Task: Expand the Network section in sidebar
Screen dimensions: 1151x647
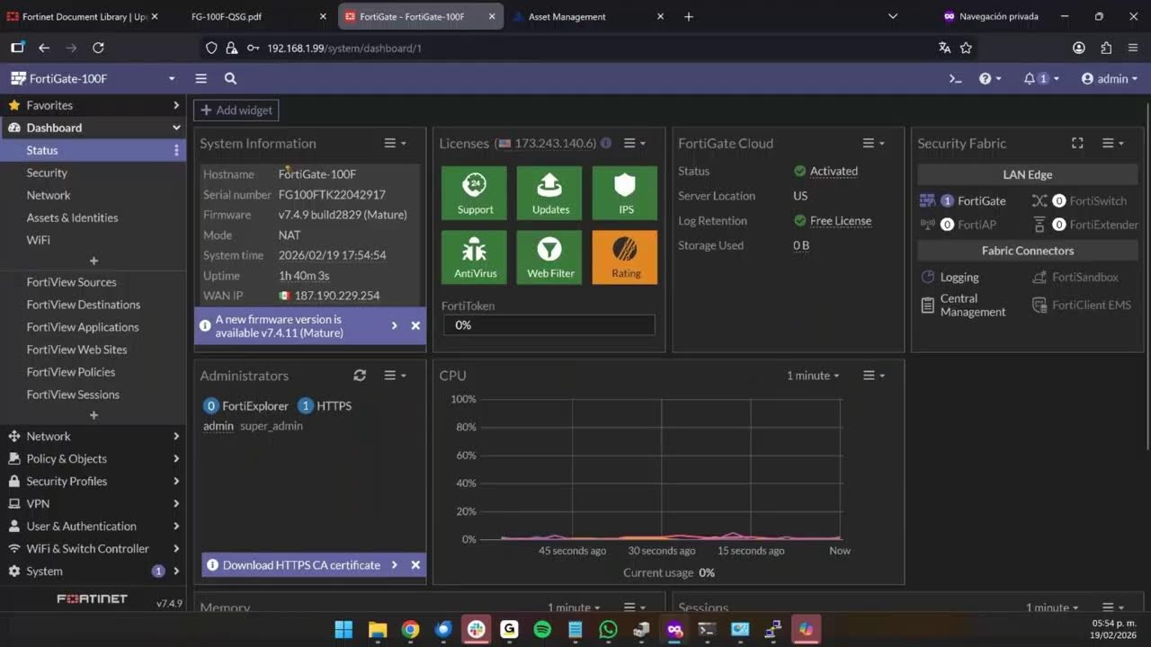Action: coord(94,437)
